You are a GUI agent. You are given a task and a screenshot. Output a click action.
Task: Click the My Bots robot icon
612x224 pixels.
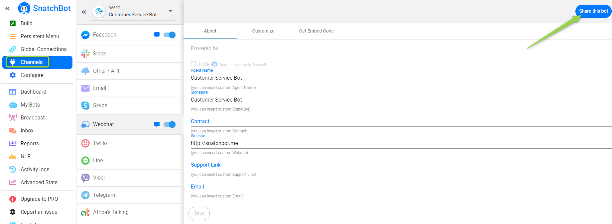[13, 105]
